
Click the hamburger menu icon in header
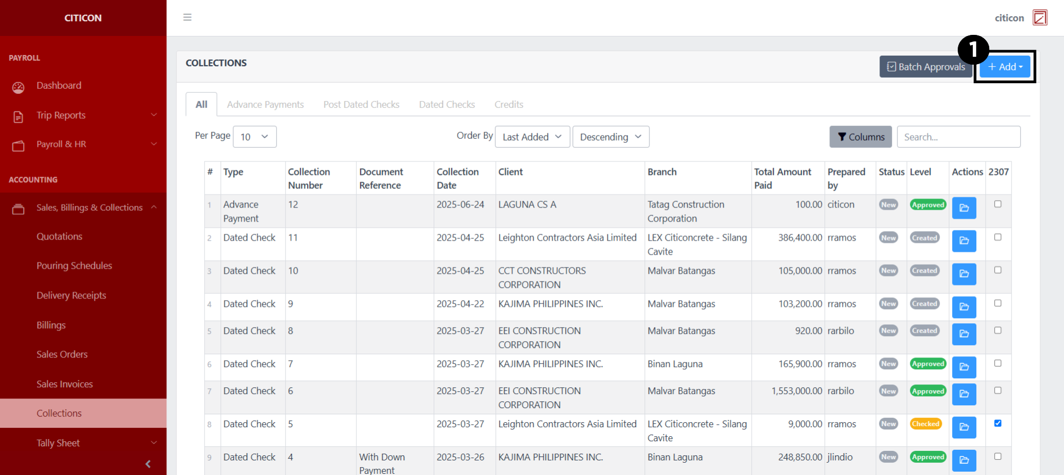click(x=187, y=17)
